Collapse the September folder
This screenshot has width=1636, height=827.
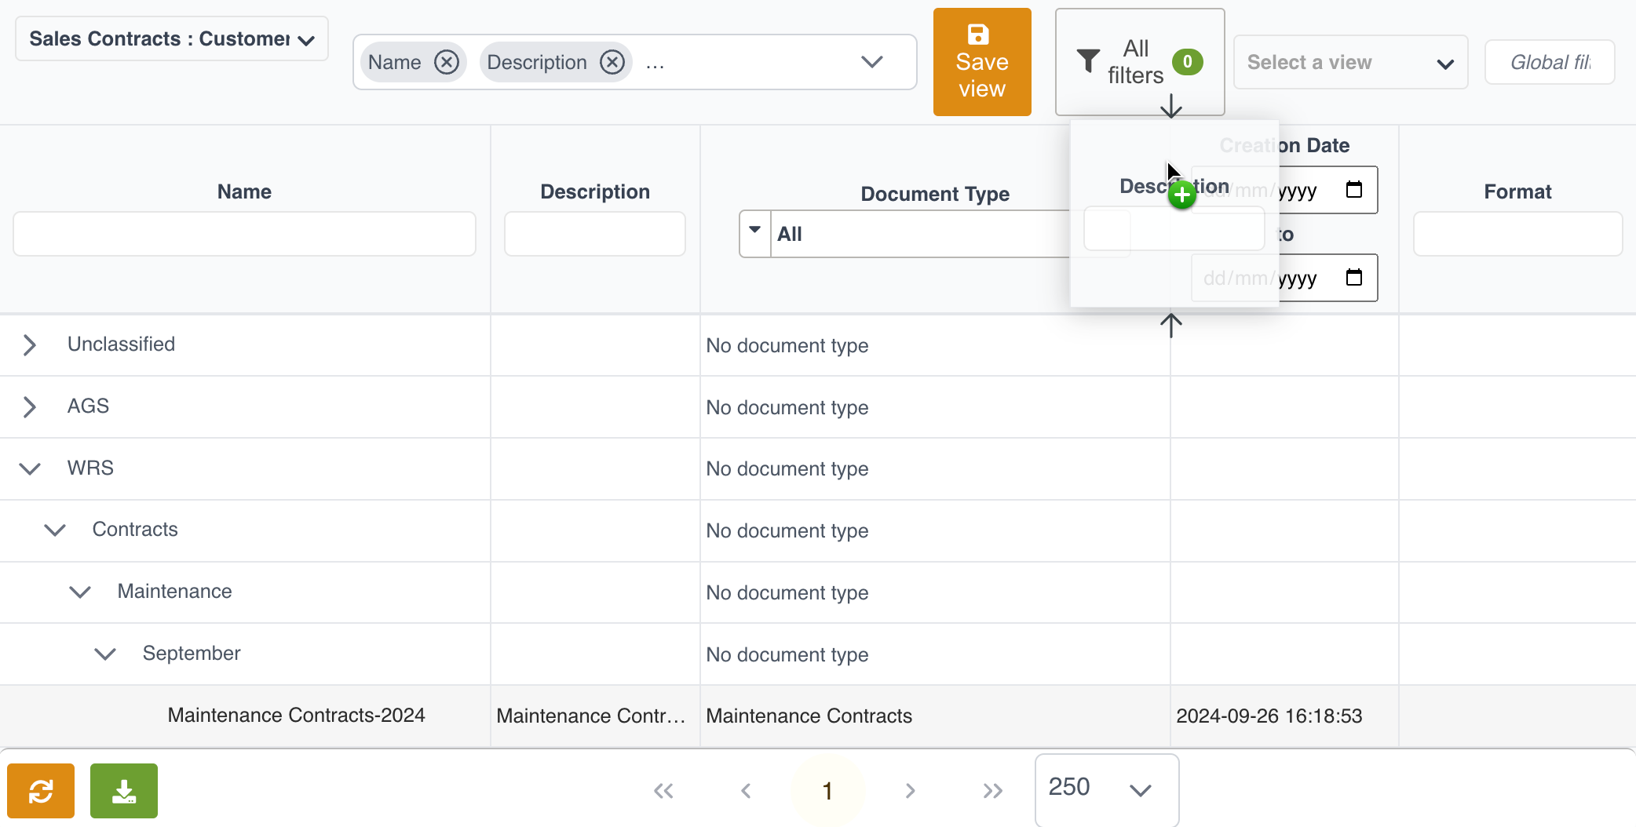tap(105, 654)
